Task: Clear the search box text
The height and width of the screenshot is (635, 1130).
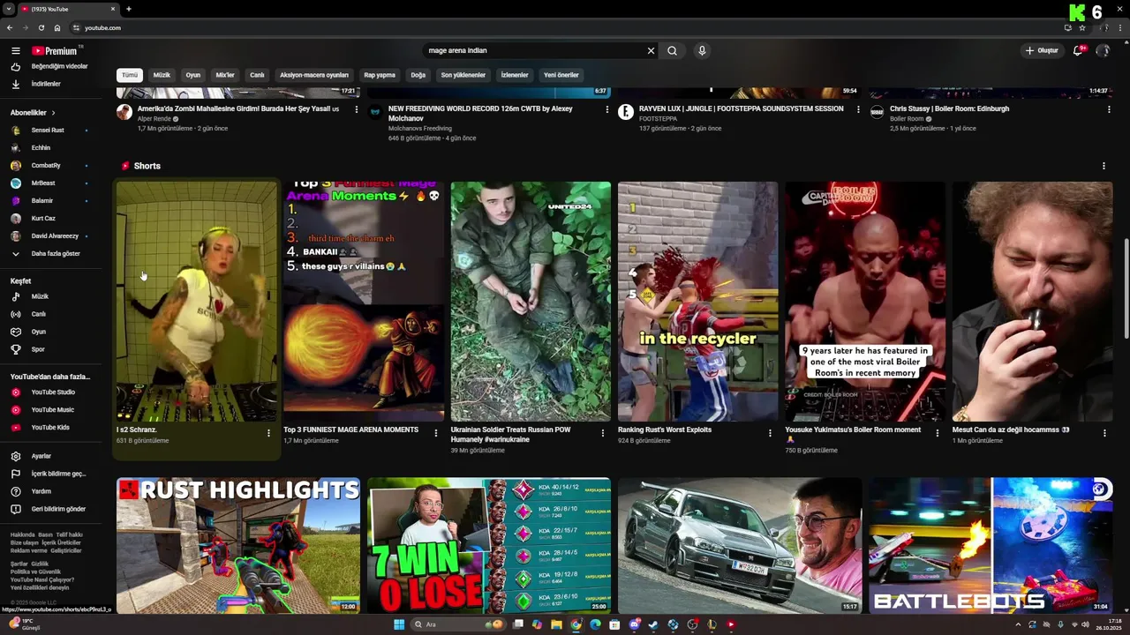Action: coord(651,50)
